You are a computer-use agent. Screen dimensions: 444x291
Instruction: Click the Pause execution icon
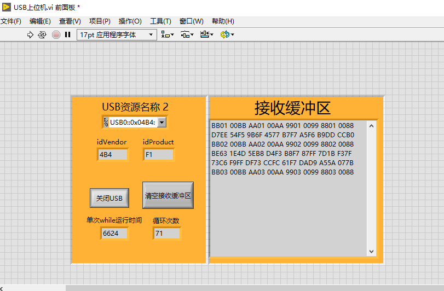pos(68,35)
